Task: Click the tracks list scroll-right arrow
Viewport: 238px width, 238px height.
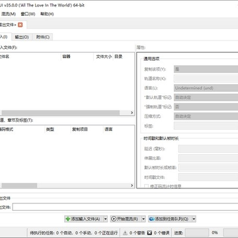Action: tap(132, 185)
